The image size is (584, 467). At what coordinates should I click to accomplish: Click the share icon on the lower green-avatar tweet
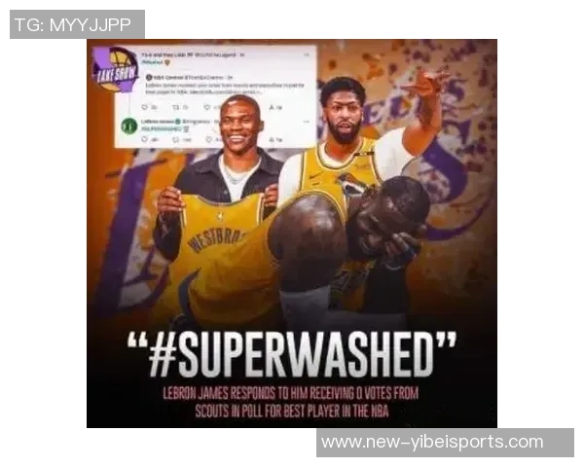click(272, 140)
